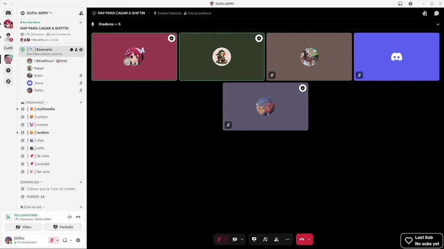Unmute microphone in the bottom control bar

click(219, 239)
